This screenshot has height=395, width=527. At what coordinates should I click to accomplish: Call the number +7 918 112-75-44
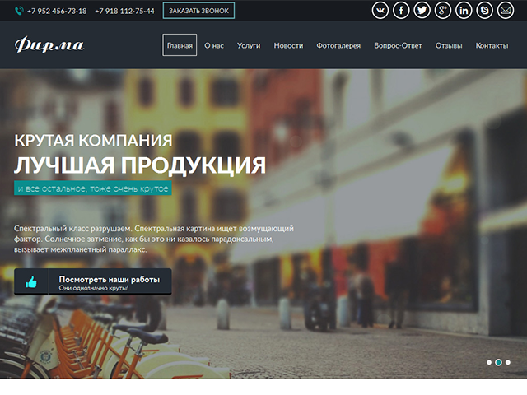tap(124, 11)
